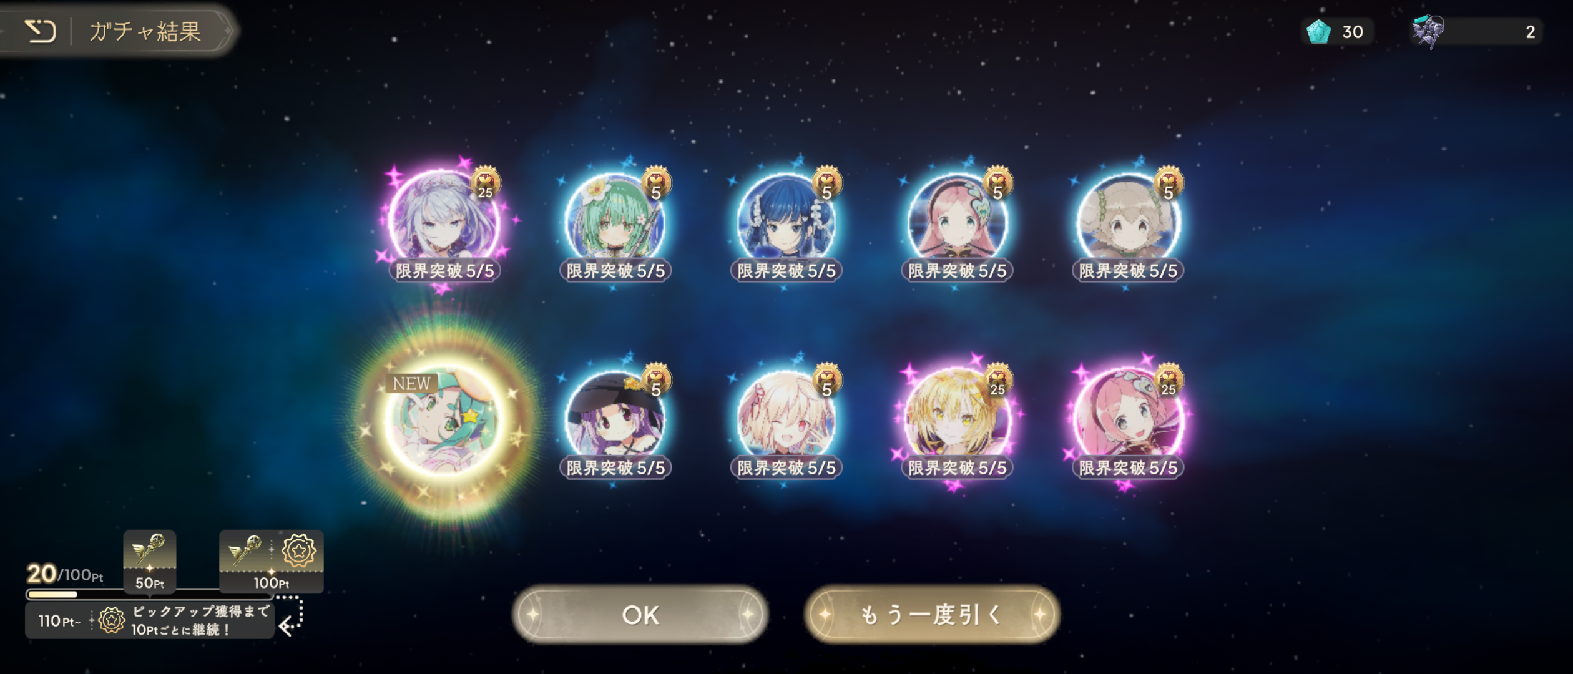Tap the back arrow icon

tap(40, 31)
